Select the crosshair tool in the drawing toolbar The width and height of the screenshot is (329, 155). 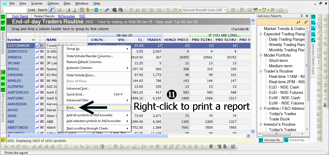point(319,19)
